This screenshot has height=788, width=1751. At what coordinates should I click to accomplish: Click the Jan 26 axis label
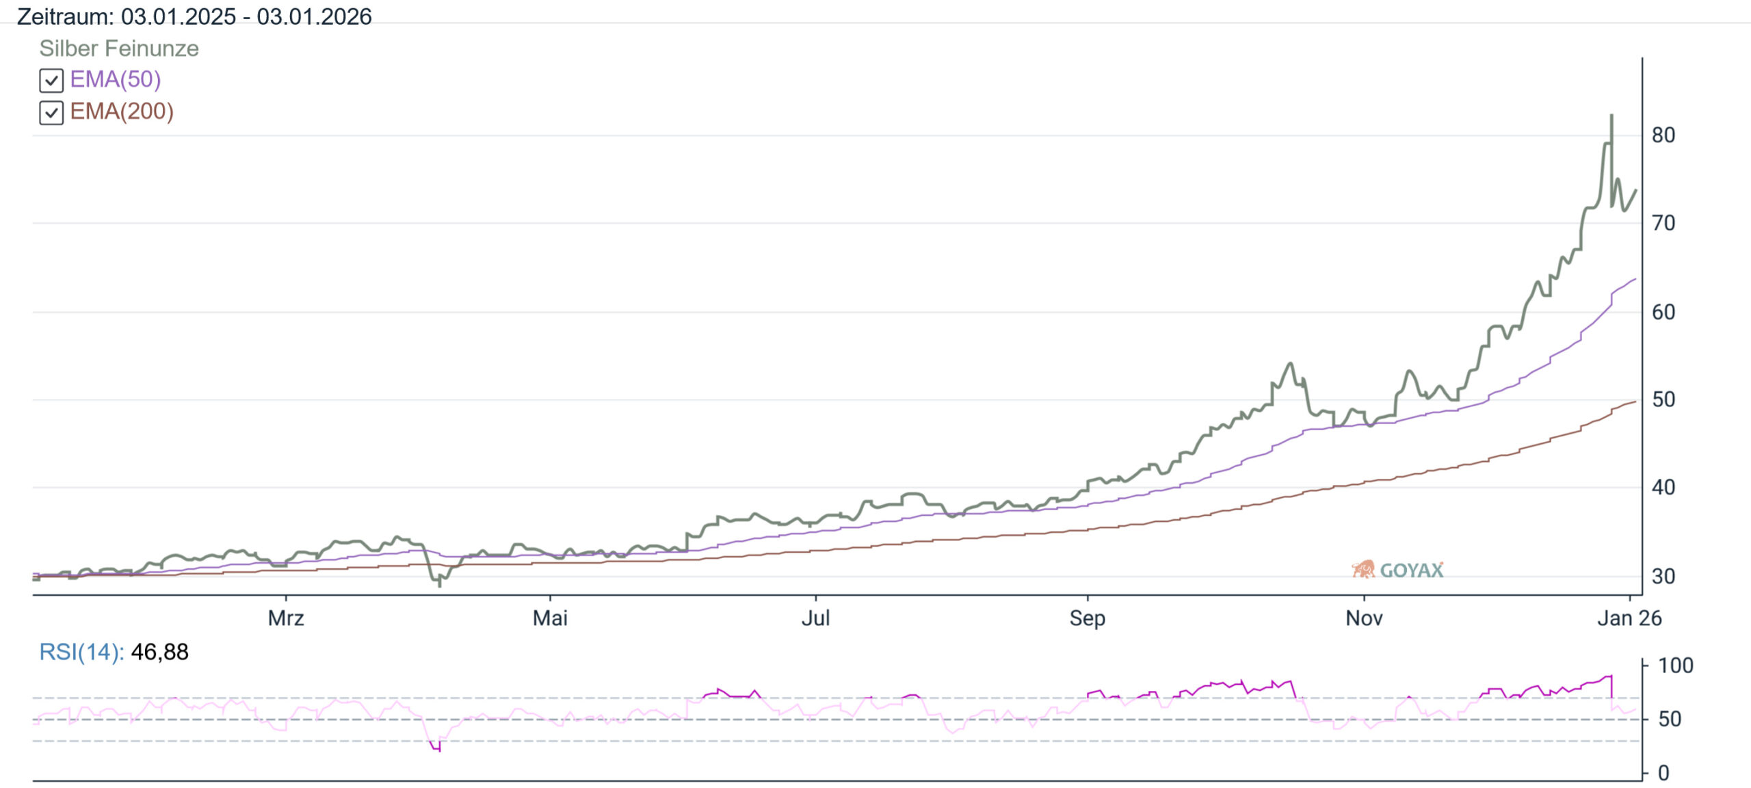coord(1629,618)
